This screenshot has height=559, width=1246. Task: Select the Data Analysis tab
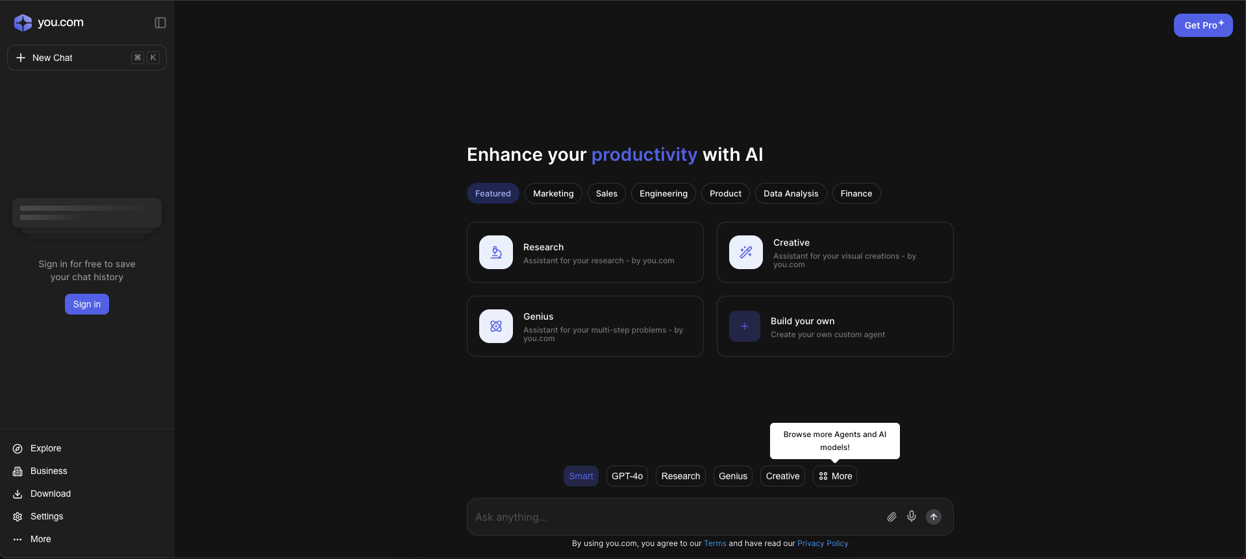click(791, 193)
